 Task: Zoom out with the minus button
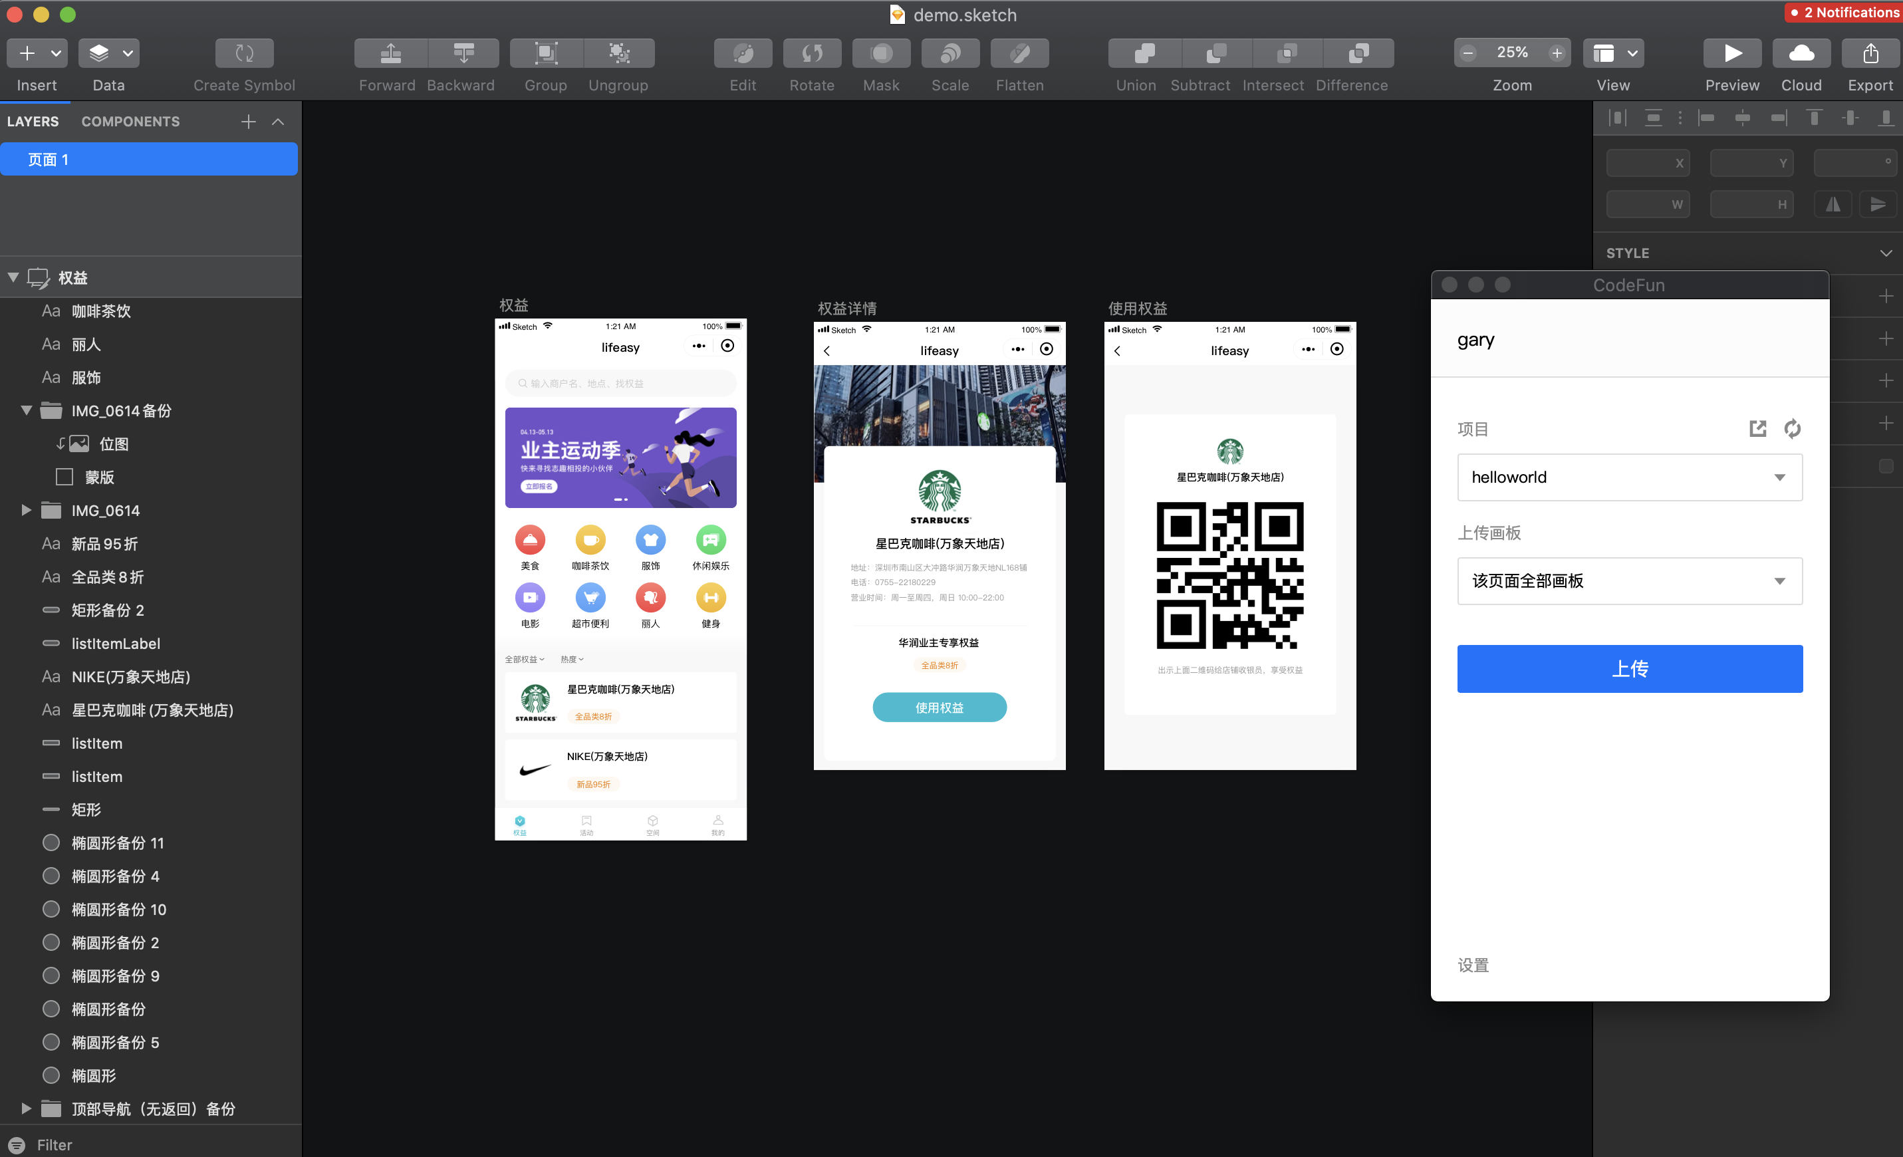(1468, 53)
